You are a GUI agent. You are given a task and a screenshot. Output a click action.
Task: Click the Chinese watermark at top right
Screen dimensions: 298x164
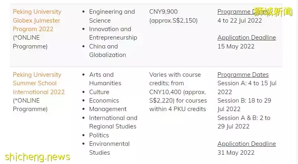pos(273,12)
